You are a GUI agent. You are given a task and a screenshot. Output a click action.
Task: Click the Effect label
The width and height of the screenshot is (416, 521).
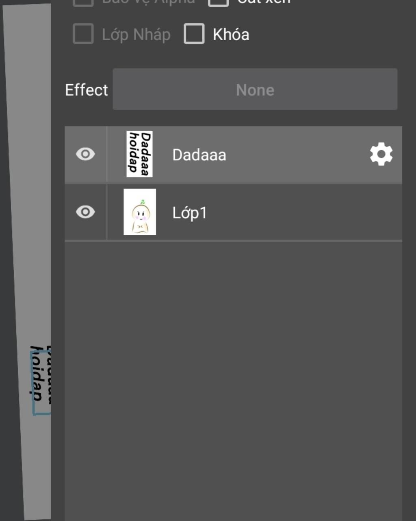[x=87, y=90]
